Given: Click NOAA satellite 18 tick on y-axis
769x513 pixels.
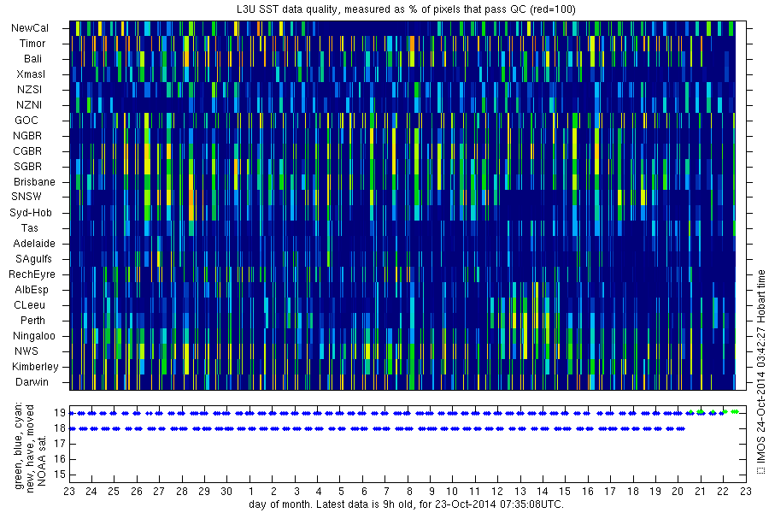Looking at the screenshot, I should (60, 428).
